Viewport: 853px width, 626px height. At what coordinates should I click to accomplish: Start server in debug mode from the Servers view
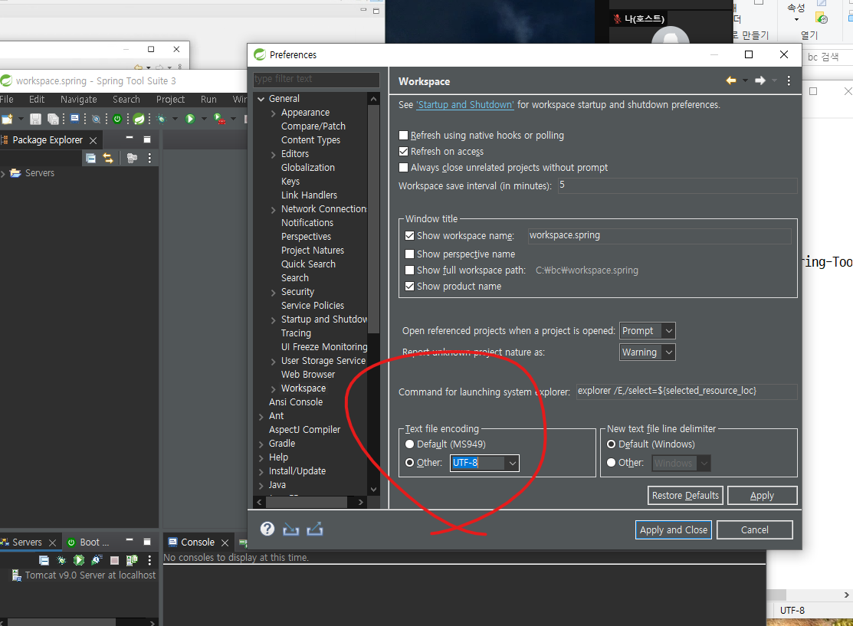(x=61, y=560)
